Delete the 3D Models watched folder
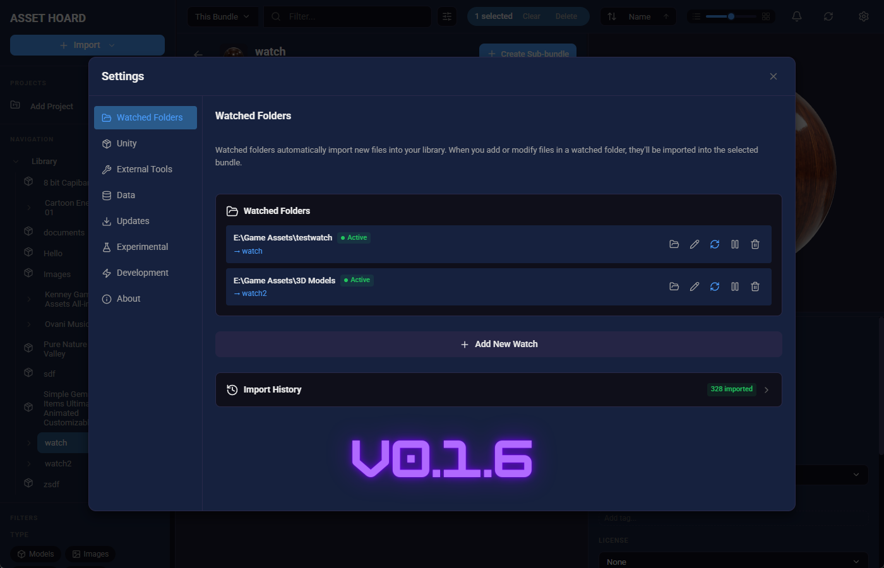 [755, 287]
